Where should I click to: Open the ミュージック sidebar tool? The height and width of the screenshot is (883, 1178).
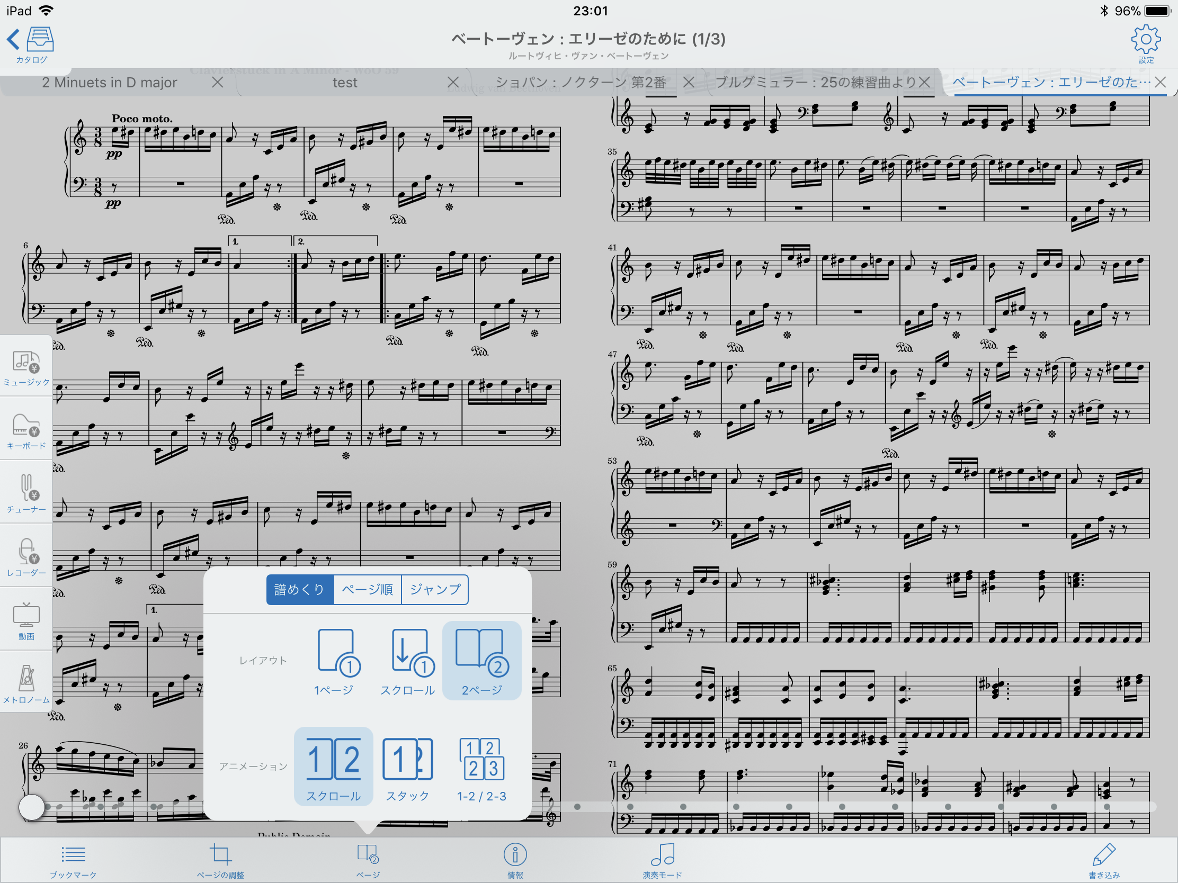pyautogui.click(x=26, y=368)
